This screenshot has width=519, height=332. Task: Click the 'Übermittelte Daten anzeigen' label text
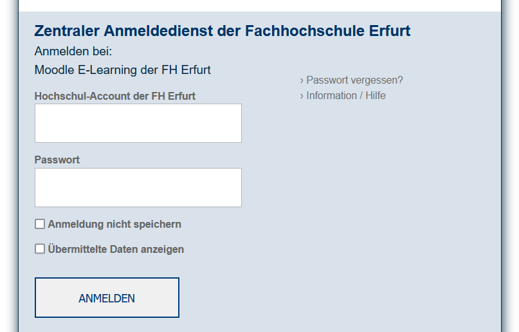pos(116,249)
